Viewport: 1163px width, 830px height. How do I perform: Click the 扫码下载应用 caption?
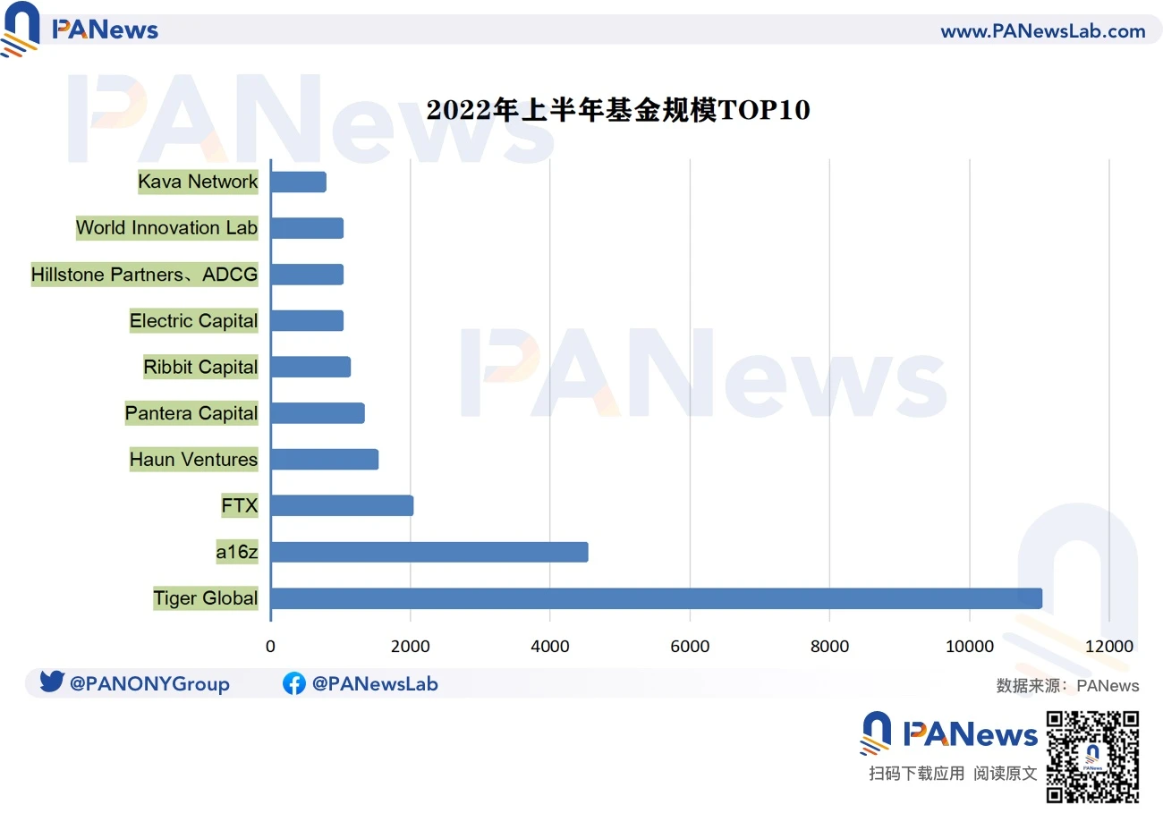[916, 774]
